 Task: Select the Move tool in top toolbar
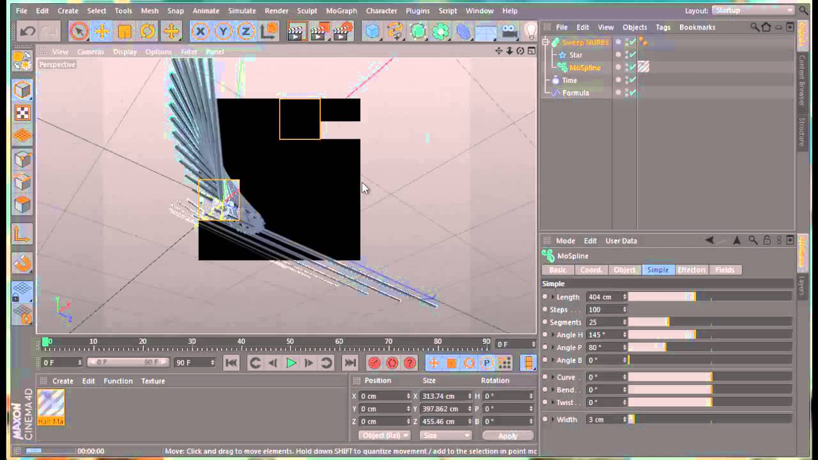coord(102,31)
